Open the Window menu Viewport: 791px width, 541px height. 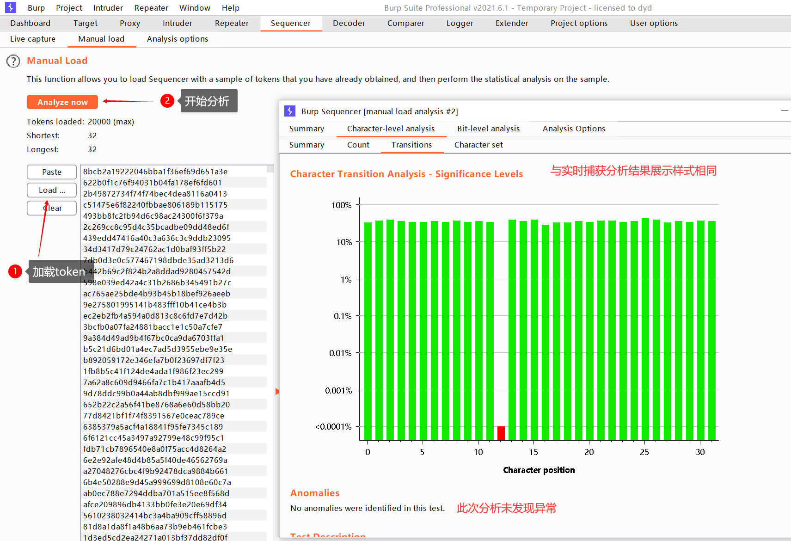coord(195,8)
